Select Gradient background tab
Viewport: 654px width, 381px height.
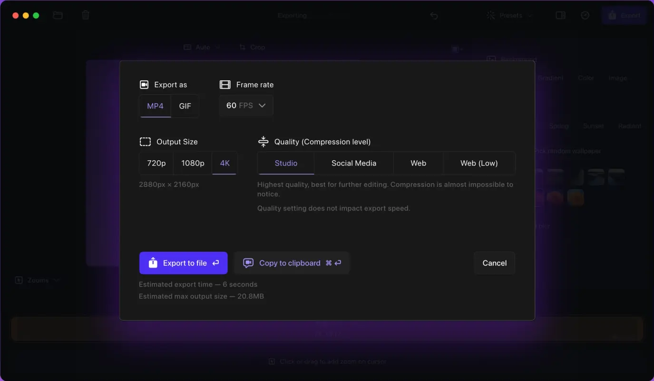click(550, 78)
